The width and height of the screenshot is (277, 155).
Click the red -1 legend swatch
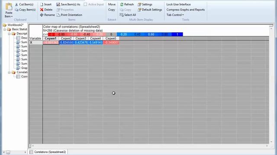[x=51, y=34]
